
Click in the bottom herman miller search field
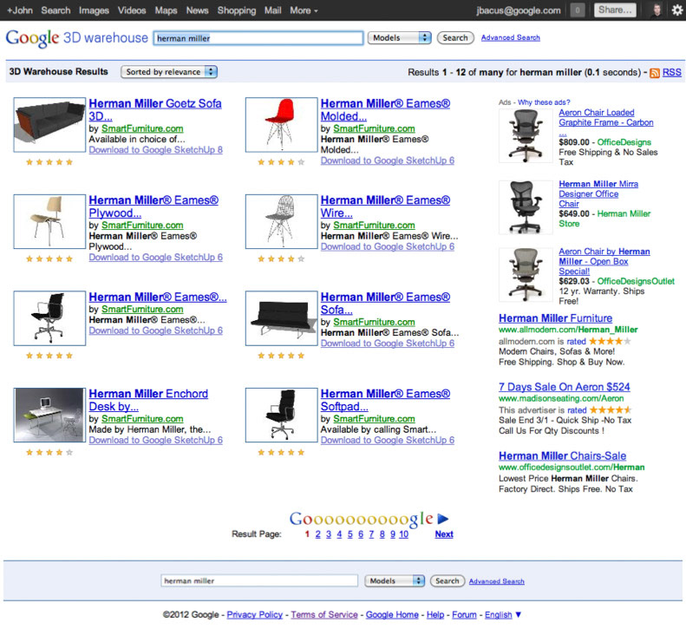point(259,580)
